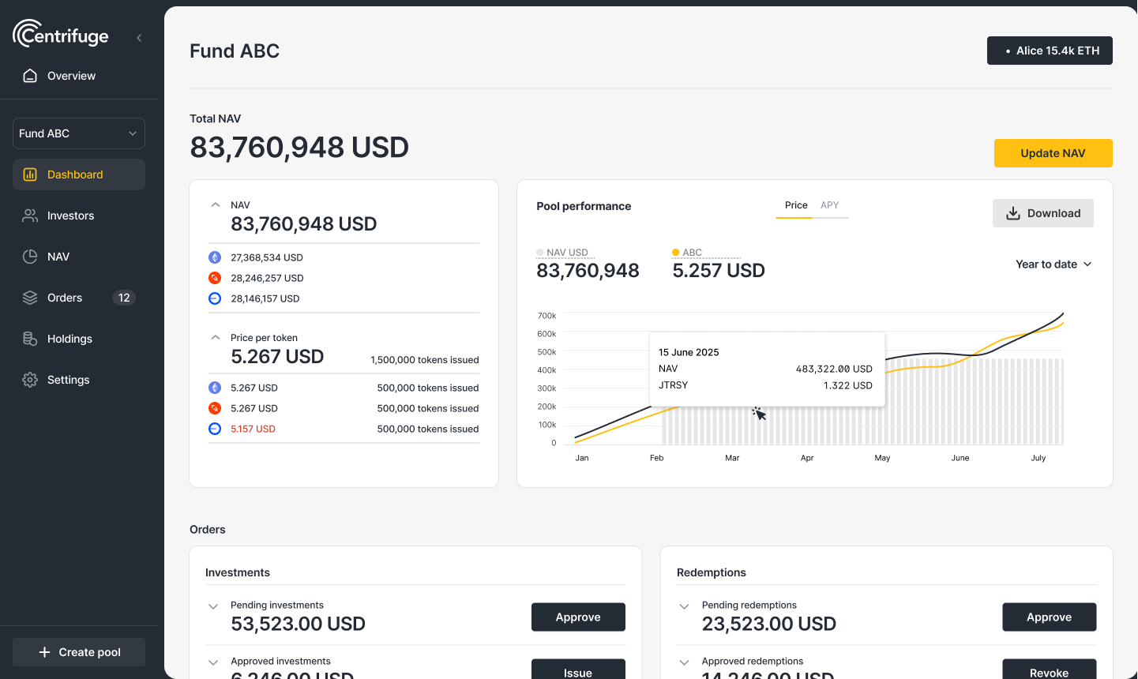Open the Year to date range dropdown
This screenshot has height=679, width=1138.
[1053, 264]
